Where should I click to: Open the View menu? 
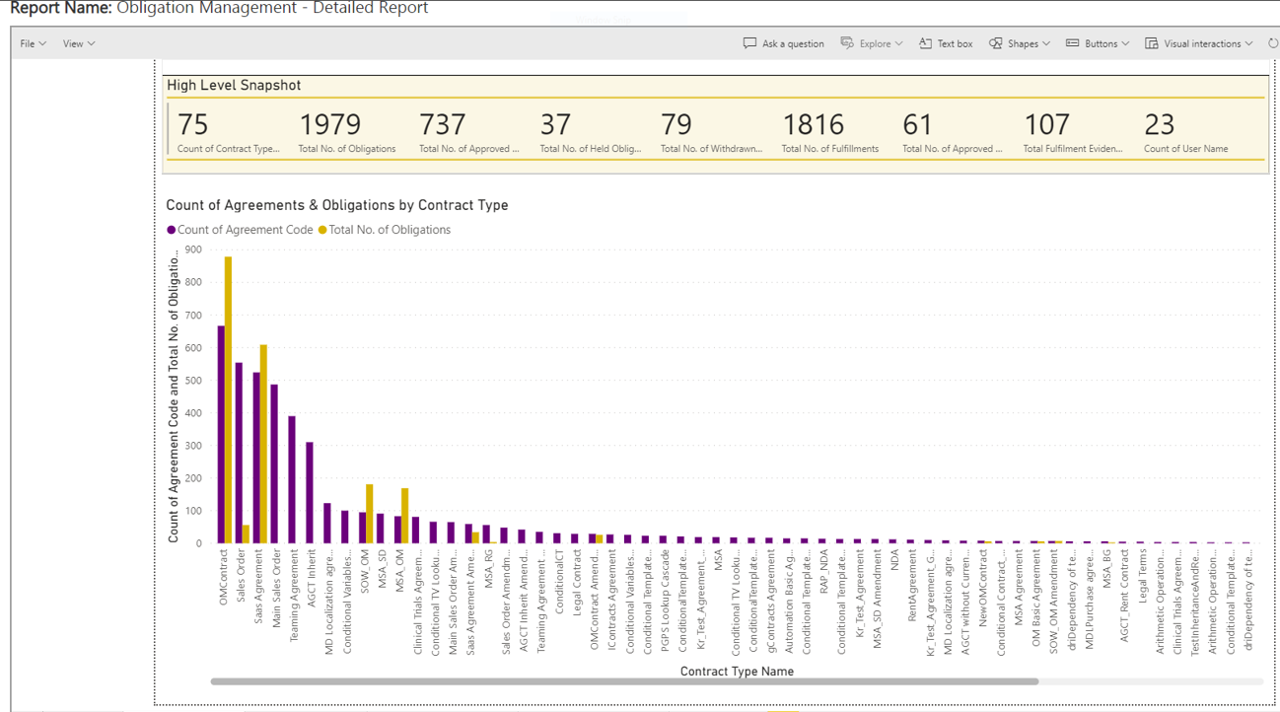78,43
